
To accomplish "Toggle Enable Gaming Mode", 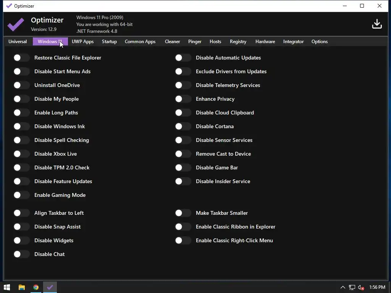I will point(21,195).
